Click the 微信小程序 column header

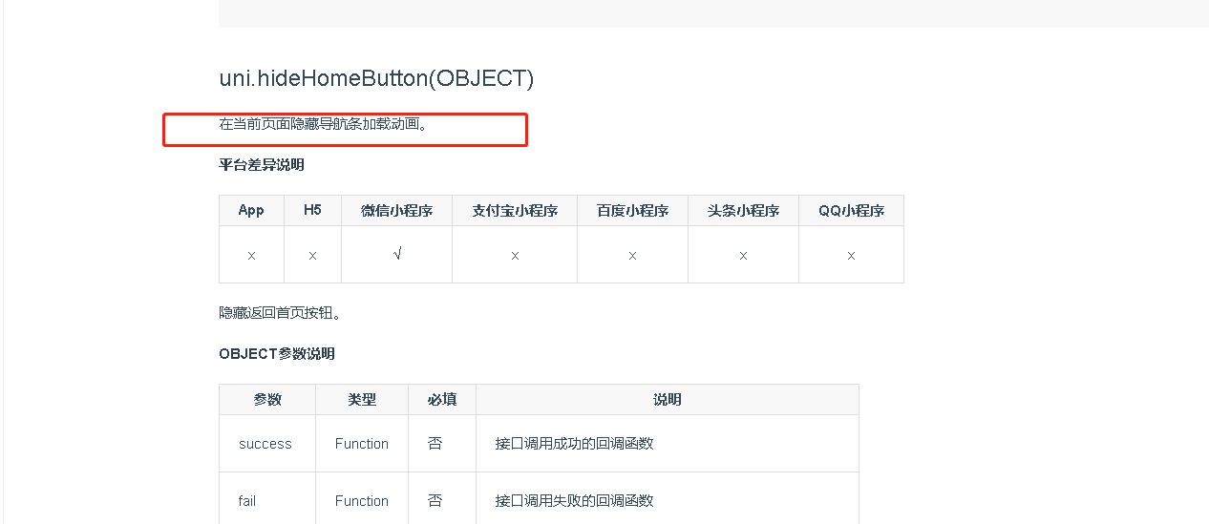(x=396, y=210)
